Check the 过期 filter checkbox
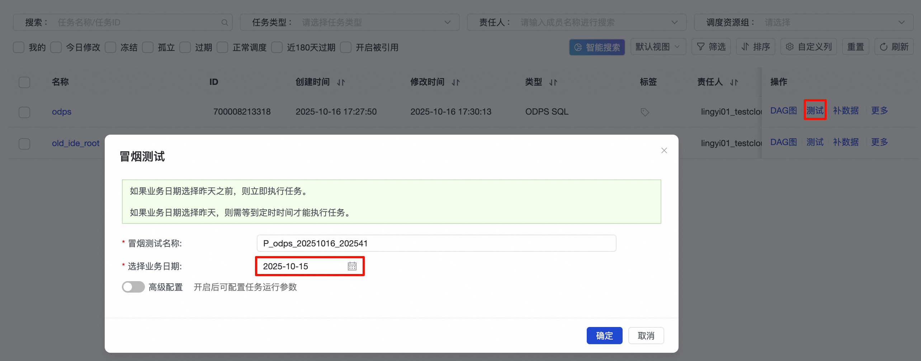 185,47
